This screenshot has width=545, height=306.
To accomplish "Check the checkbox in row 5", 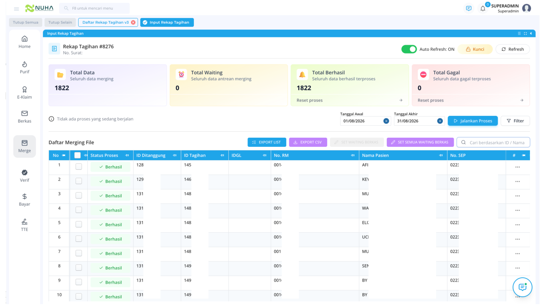I will [x=79, y=224].
